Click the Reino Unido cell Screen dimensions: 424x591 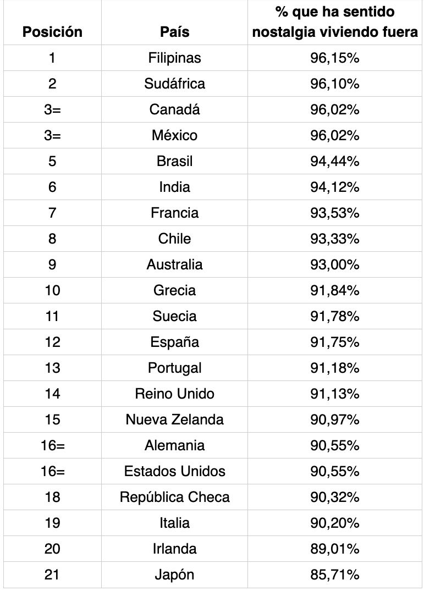(x=174, y=394)
